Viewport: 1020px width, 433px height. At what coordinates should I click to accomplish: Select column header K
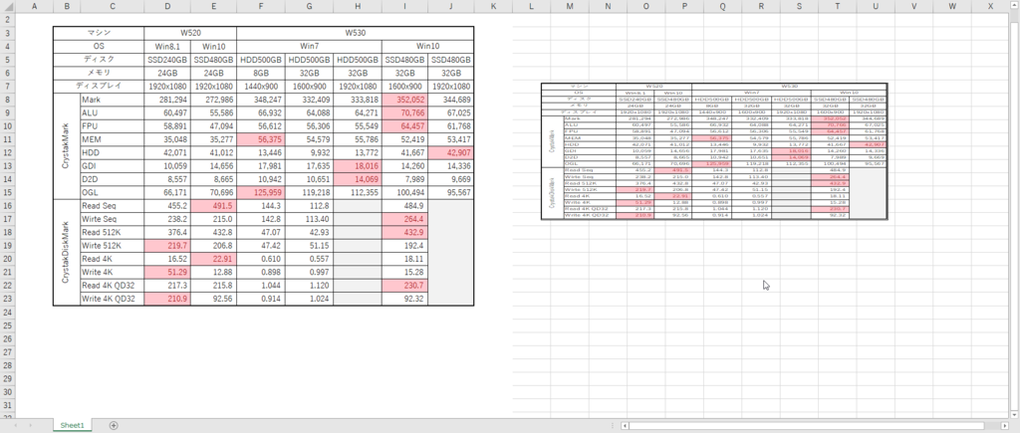[493, 6]
